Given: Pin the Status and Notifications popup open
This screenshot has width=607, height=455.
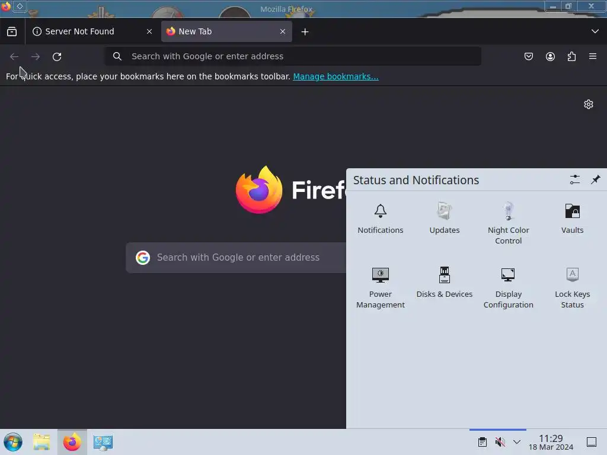Looking at the screenshot, I should pos(595,180).
